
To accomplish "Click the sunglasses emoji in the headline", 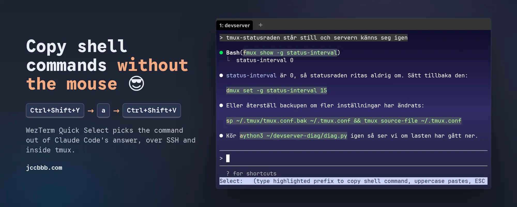I will point(136,84).
